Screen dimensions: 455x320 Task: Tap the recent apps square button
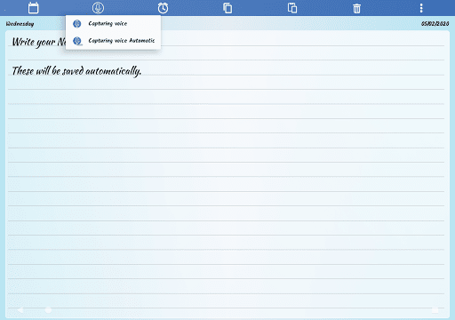[435, 310]
